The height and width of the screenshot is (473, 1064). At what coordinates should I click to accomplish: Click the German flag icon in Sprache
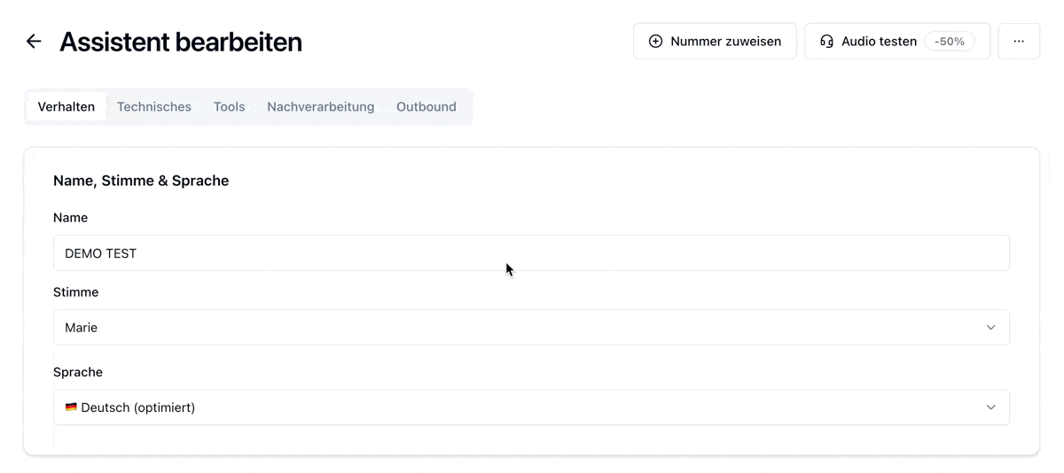[x=71, y=407]
